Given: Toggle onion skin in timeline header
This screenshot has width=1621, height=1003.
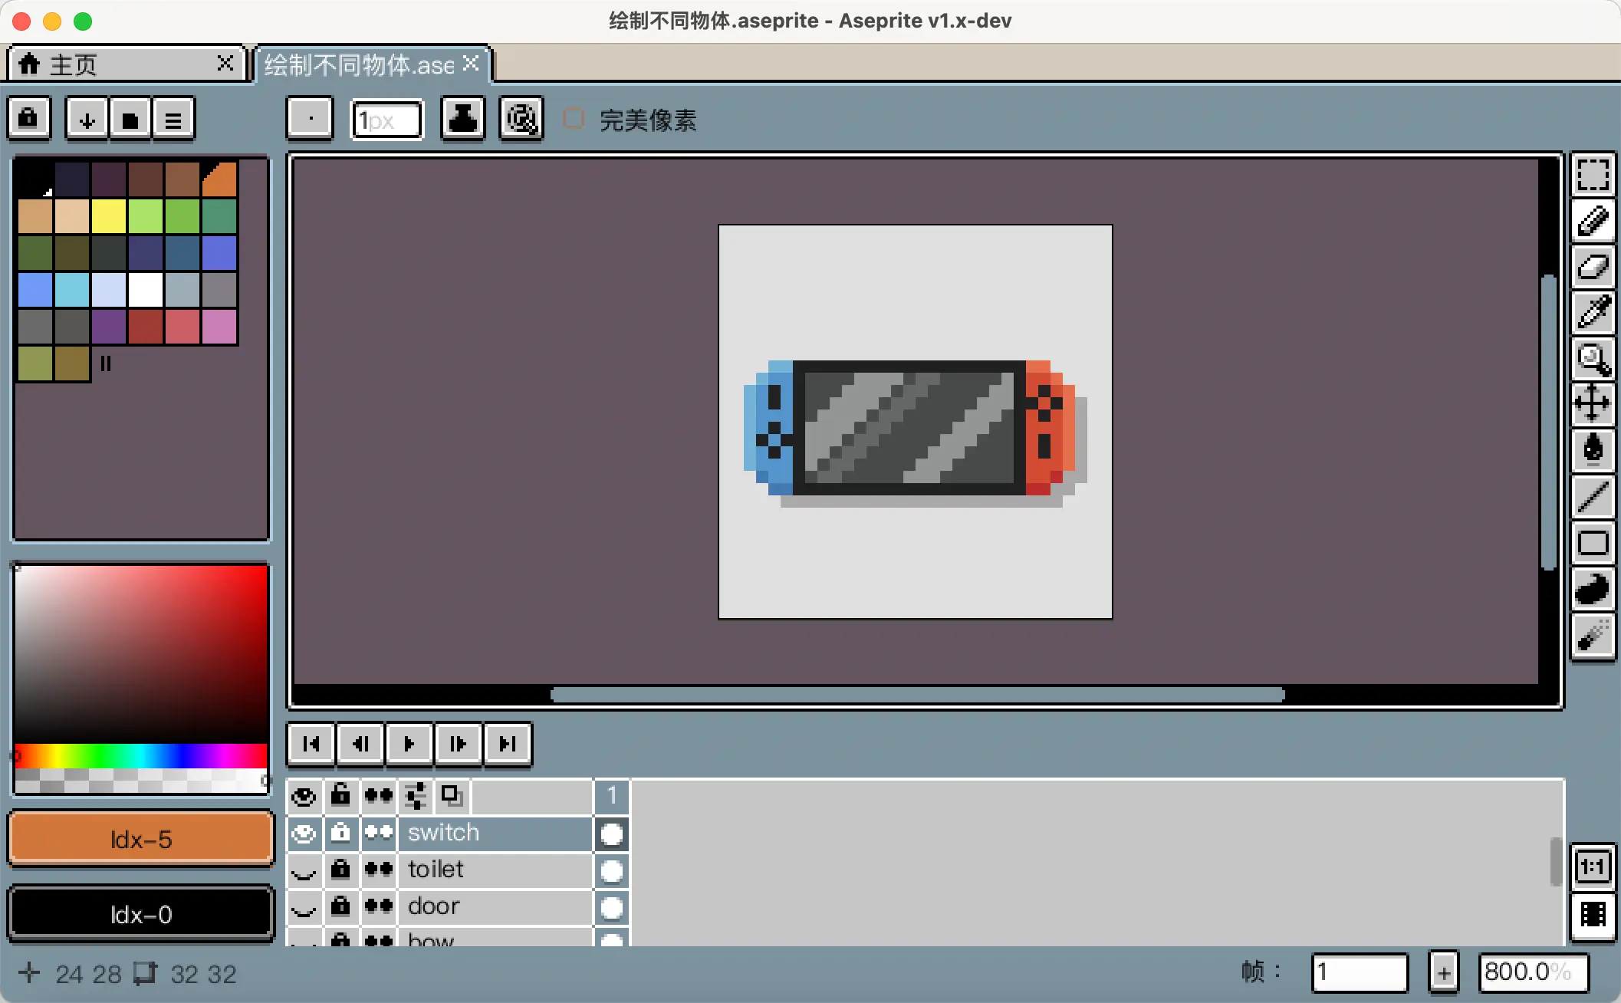Looking at the screenshot, I should [452, 797].
